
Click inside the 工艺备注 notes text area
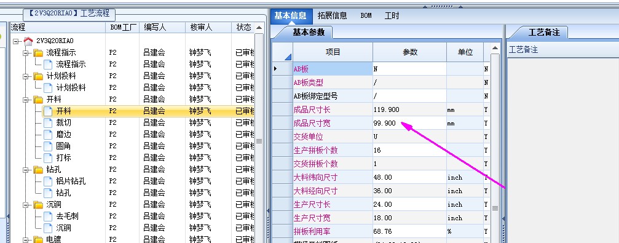[x=563, y=150]
